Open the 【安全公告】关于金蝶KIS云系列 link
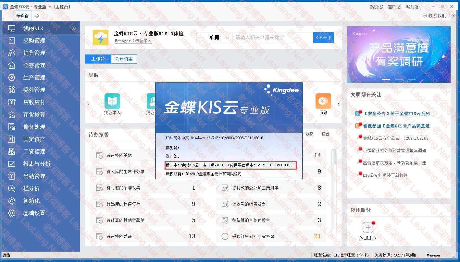The image size is (460, 262). pos(396,113)
